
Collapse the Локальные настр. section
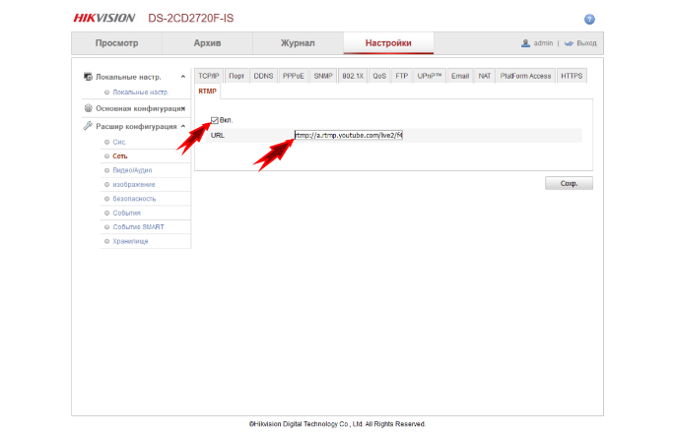183,77
